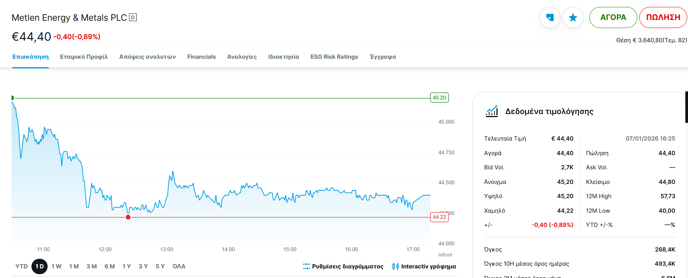Open Ρυθμίσεις διαγράμματος chart settings
Image resolution: width=688 pixels, height=278 pixels.
pyautogui.click(x=347, y=266)
